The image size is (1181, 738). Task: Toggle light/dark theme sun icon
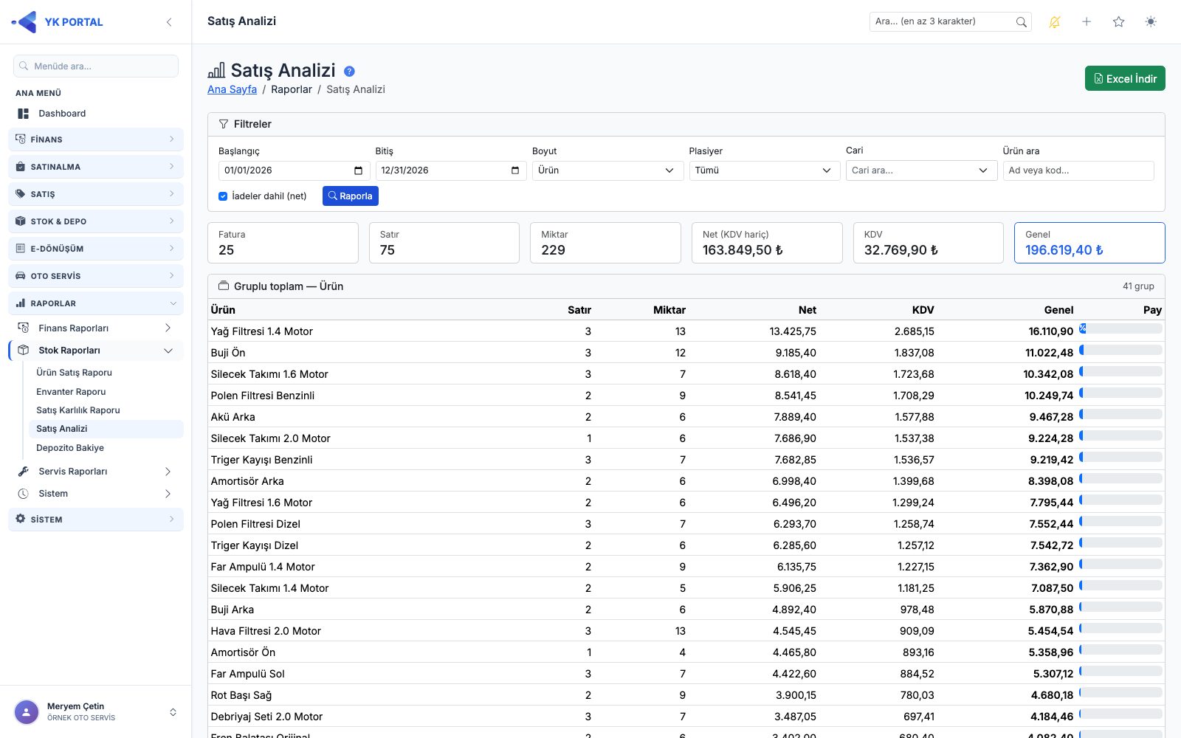click(x=1151, y=22)
